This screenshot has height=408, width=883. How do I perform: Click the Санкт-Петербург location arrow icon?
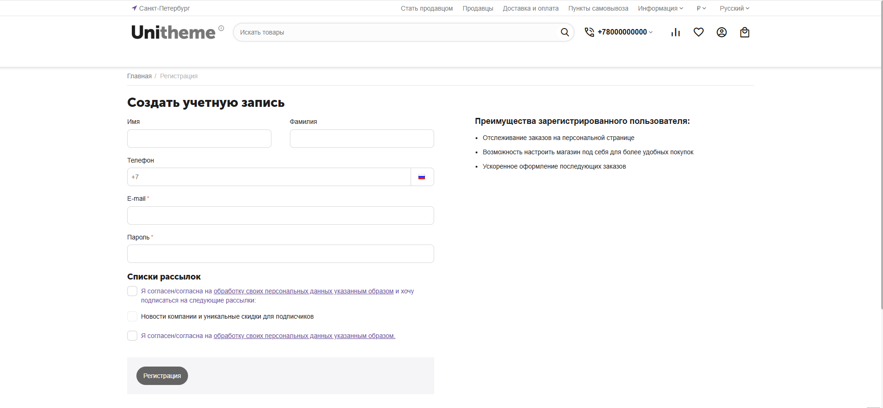pos(134,8)
